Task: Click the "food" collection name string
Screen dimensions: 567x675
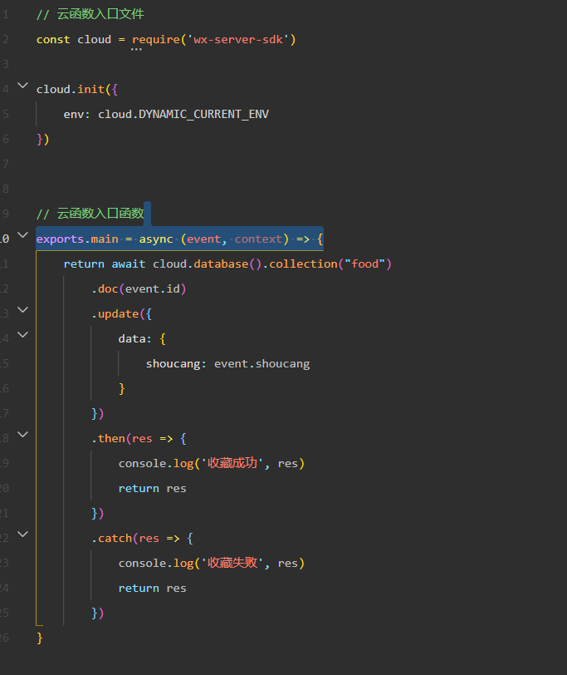Action: [x=365, y=264]
